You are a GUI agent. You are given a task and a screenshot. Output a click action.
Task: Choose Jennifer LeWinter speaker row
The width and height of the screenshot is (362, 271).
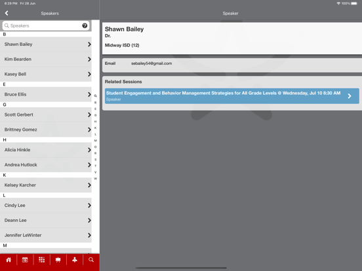point(46,235)
